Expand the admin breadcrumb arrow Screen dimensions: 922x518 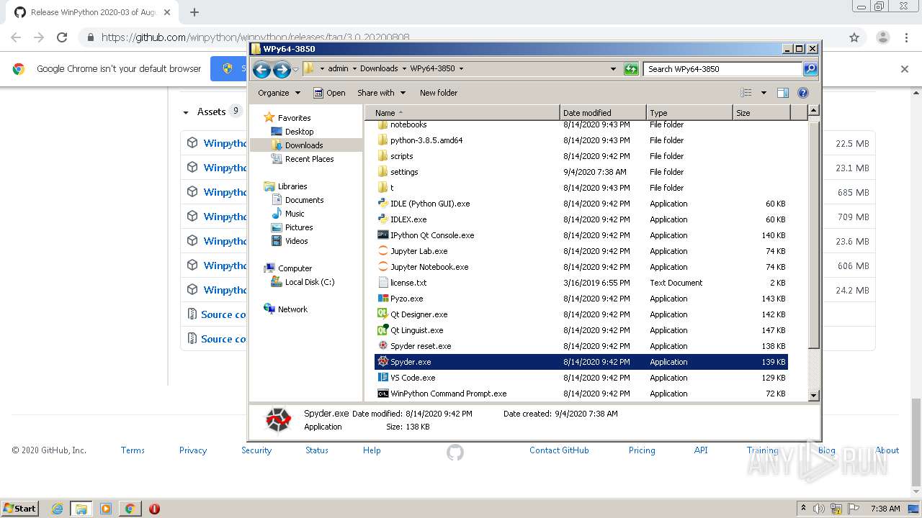[x=354, y=69]
